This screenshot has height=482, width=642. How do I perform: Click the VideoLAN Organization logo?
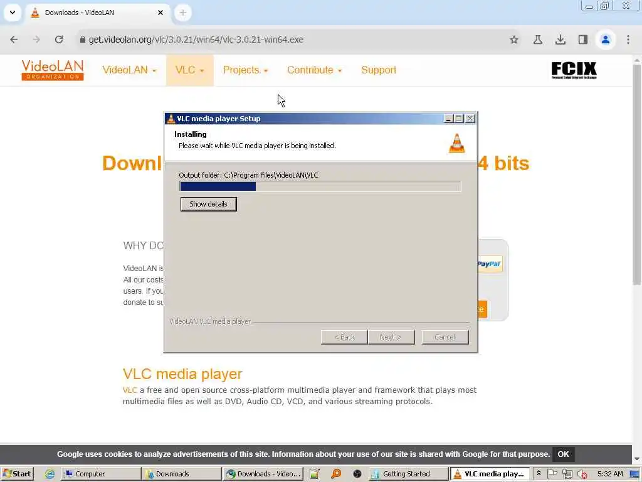click(x=53, y=70)
